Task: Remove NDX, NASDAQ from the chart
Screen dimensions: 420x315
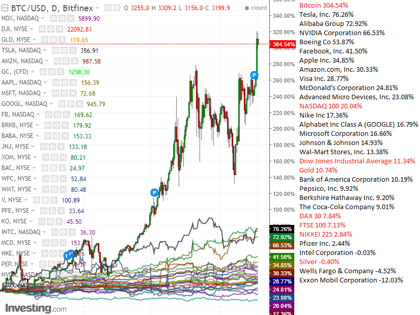Action: [x=70, y=18]
